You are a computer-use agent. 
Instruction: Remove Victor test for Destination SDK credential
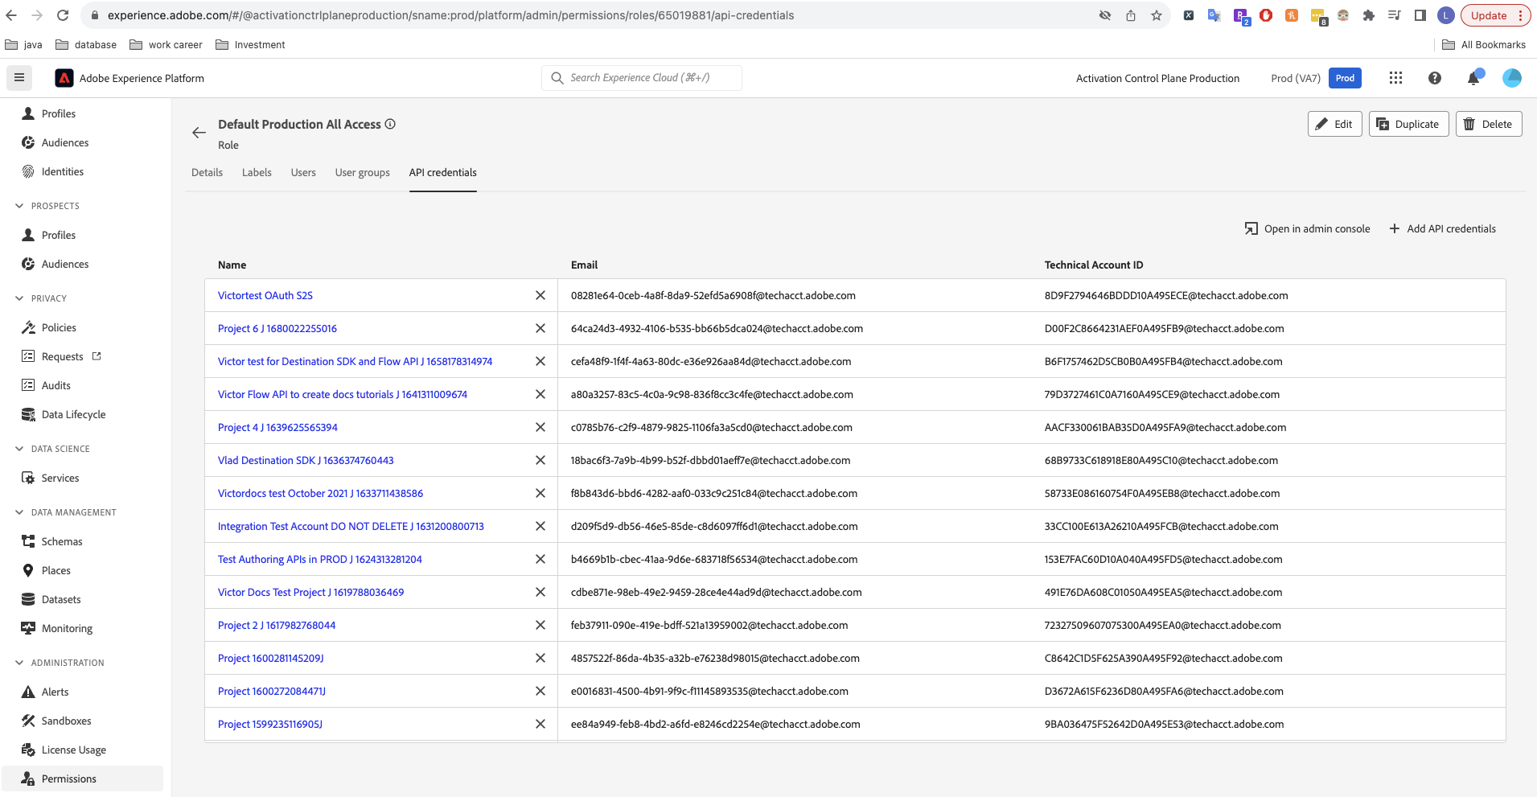click(540, 361)
